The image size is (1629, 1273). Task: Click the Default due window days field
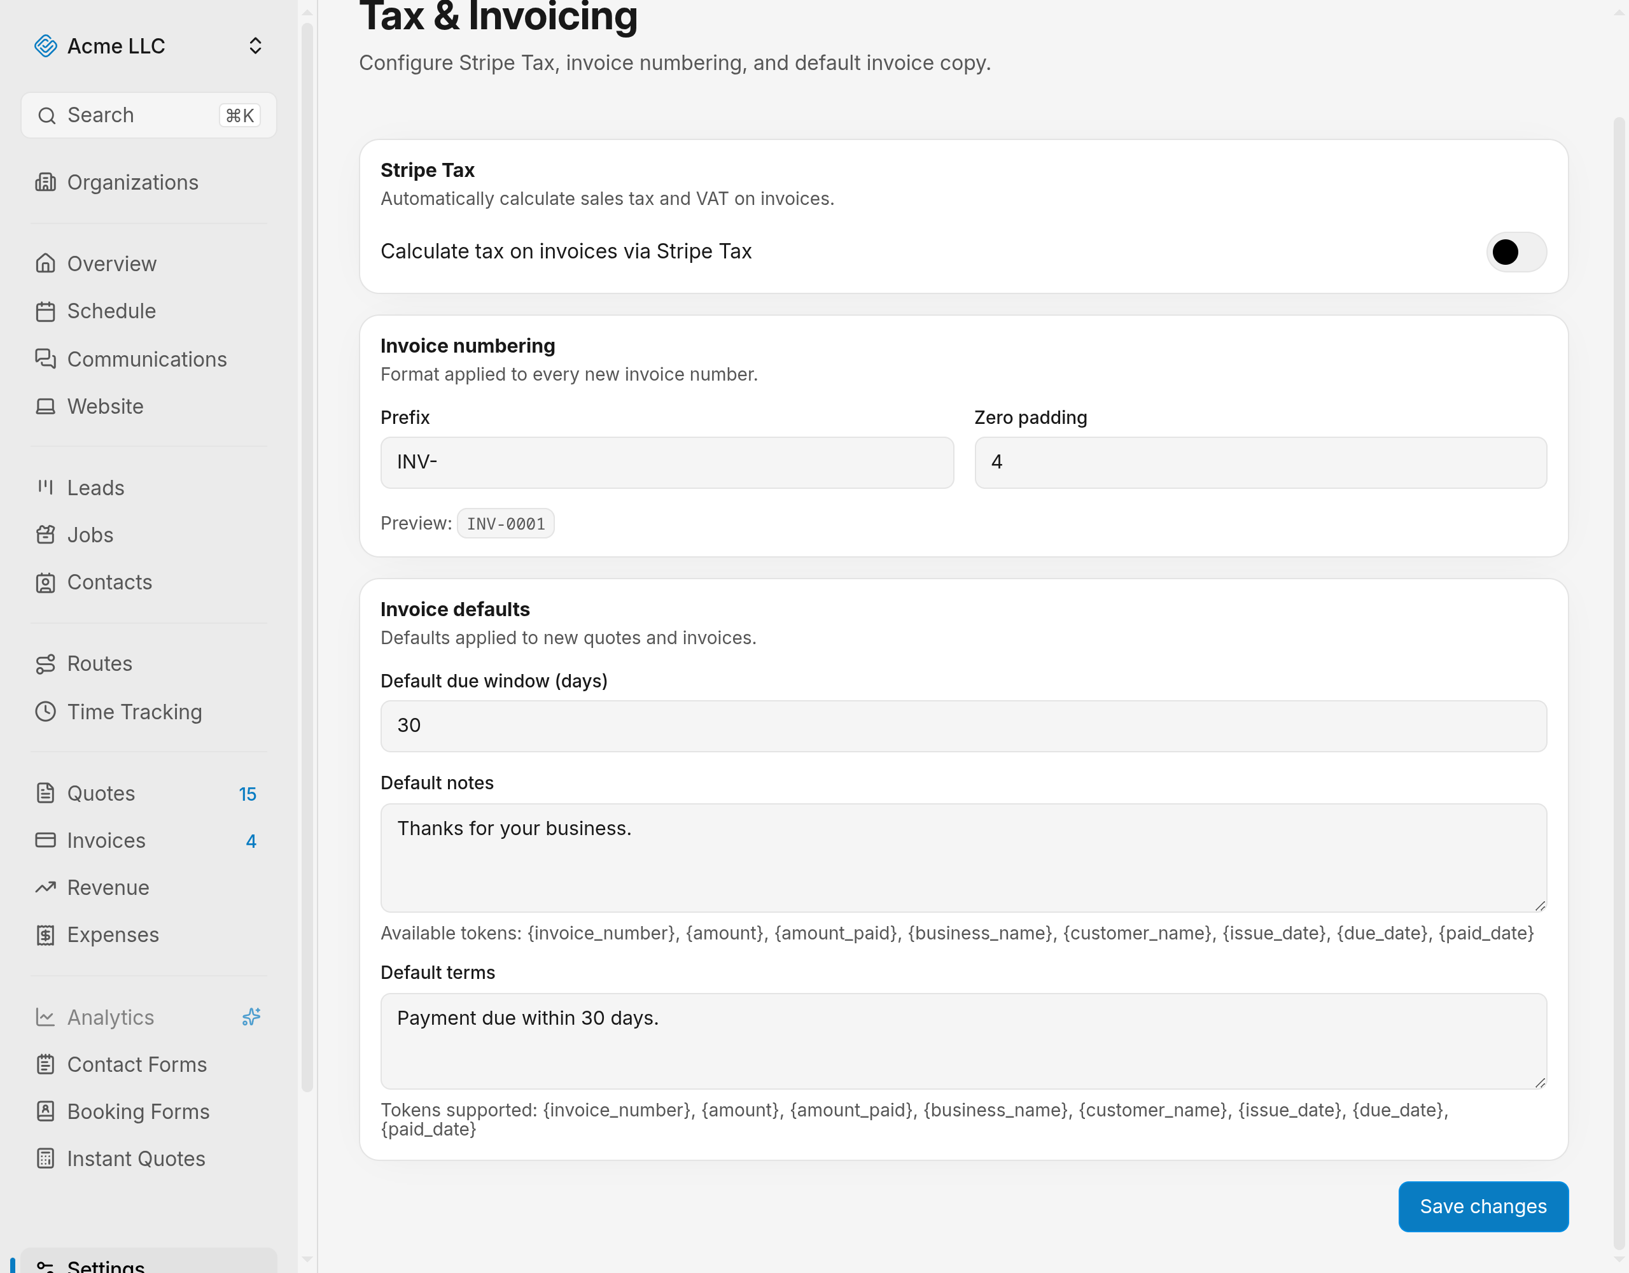click(x=963, y=726)
